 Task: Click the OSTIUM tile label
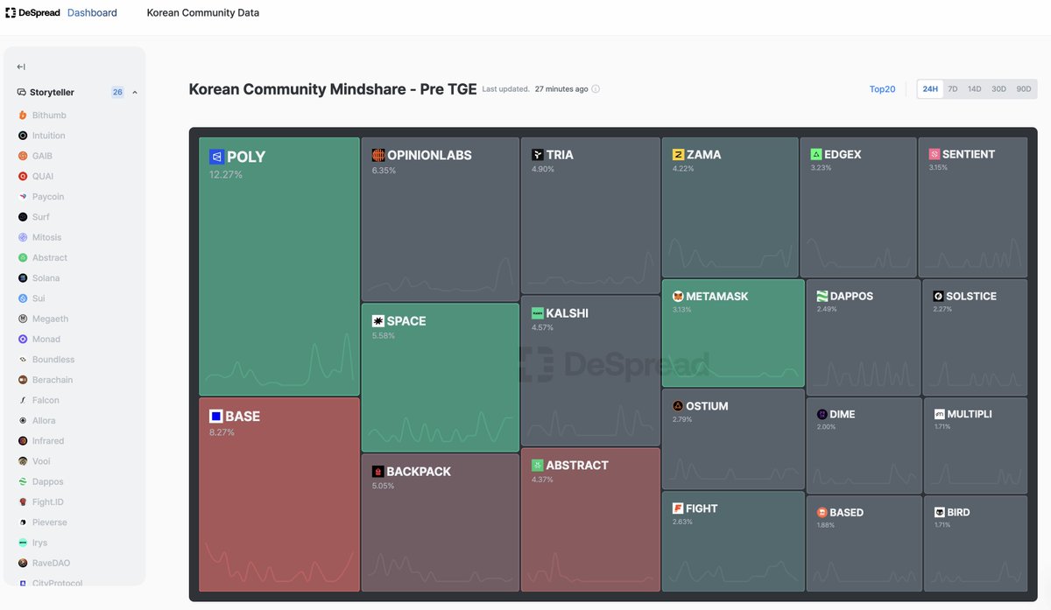707,406
